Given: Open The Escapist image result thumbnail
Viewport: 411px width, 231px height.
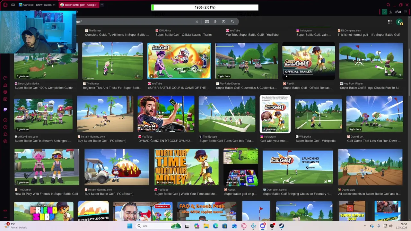Looking at the screenshot, I should tap(227, 114).
